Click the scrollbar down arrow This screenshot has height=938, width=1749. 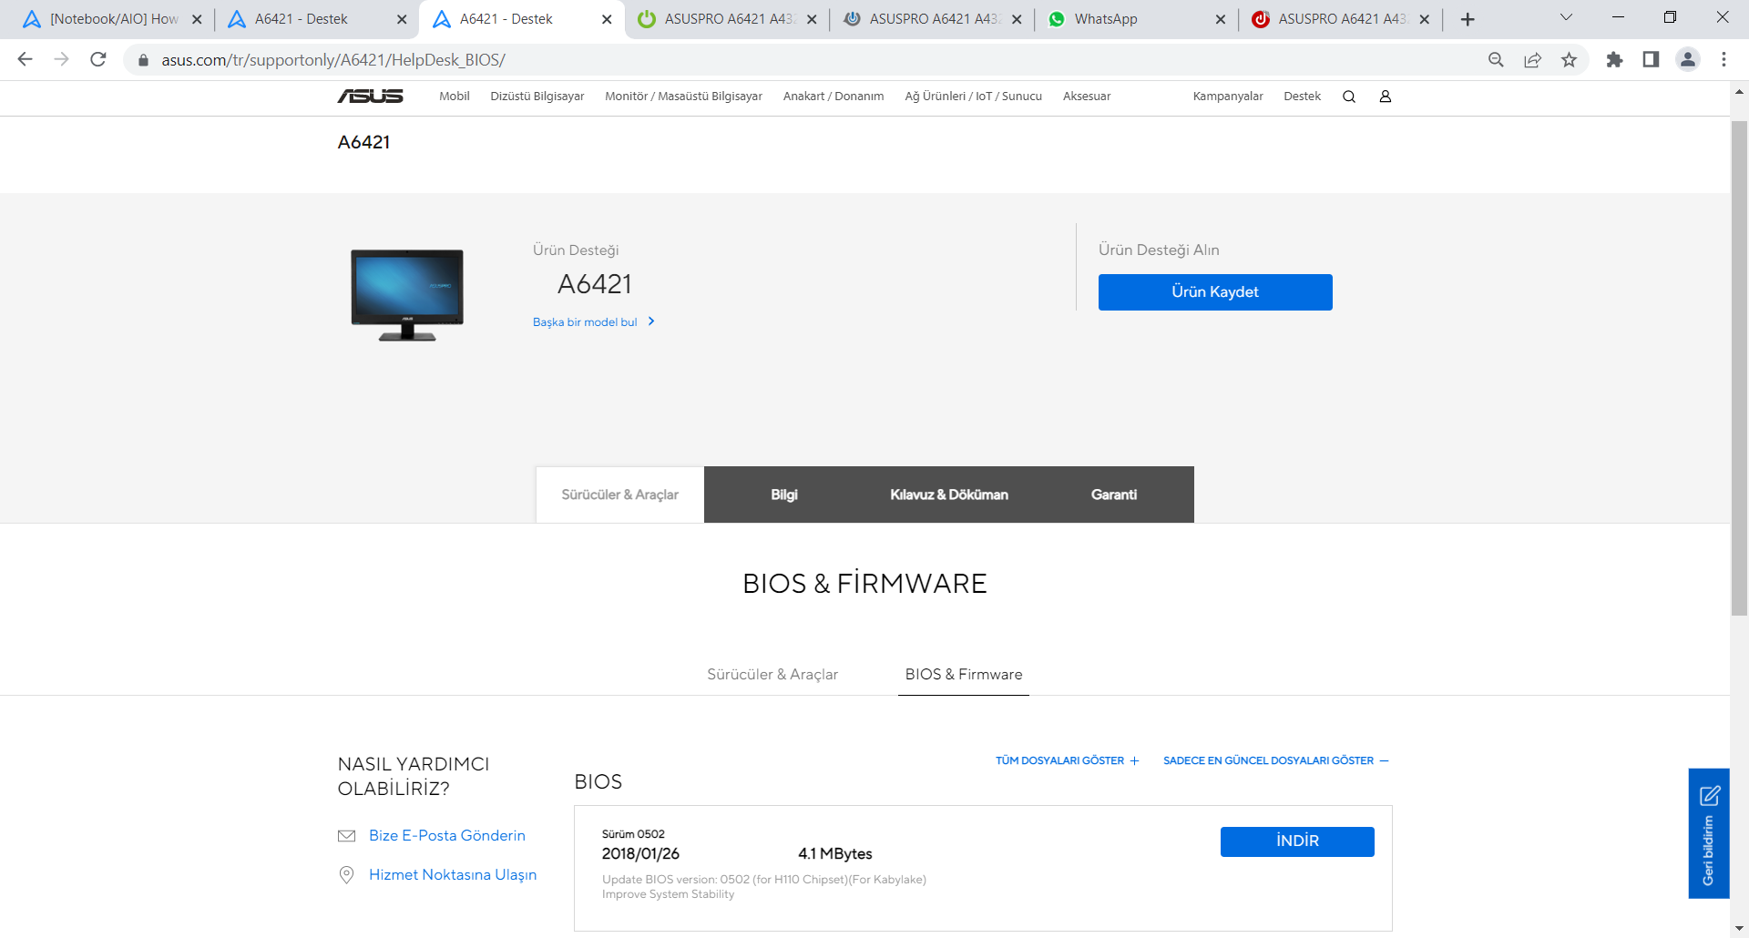pos(1739,929)
